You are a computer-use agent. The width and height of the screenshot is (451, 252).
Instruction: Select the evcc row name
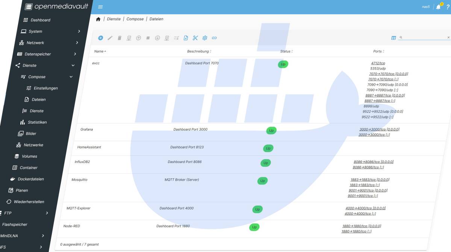click(96, 63)
